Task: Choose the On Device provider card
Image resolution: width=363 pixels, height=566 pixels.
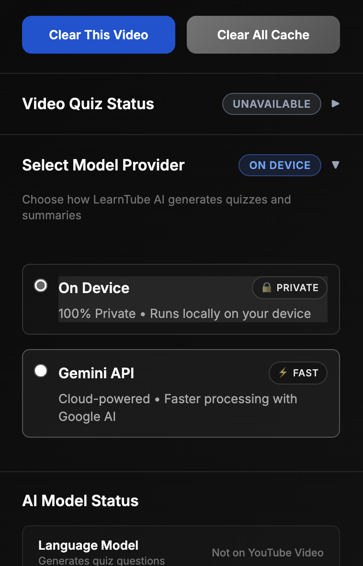Action: coord(181,299)
